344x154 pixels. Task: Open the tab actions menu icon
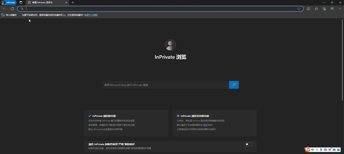[21, 2]
